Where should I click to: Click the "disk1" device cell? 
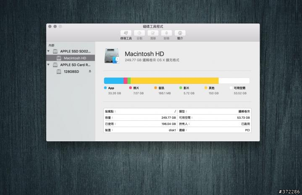coord(172,130)
